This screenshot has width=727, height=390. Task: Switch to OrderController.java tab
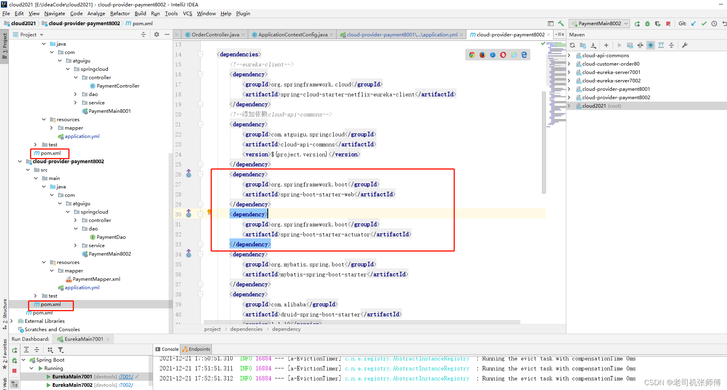tap(215, 34)
